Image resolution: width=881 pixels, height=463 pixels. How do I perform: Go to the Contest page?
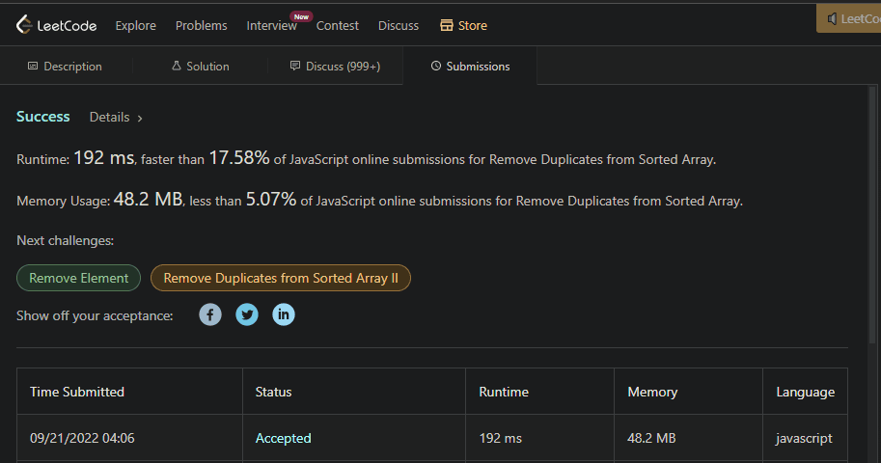click(337, 25)
